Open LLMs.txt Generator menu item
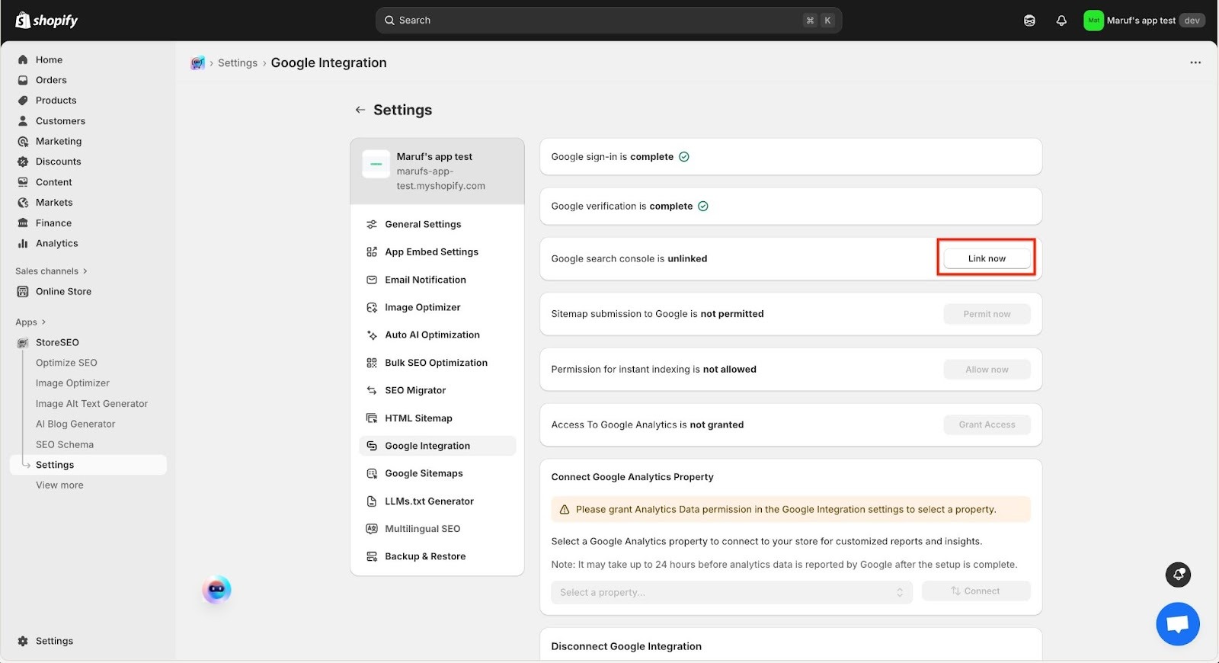1219x663 pixels. tap(437, 501)
